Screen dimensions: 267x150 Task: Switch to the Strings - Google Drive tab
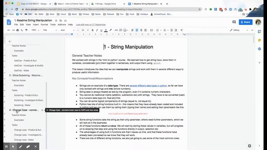[x=108, y=4]
